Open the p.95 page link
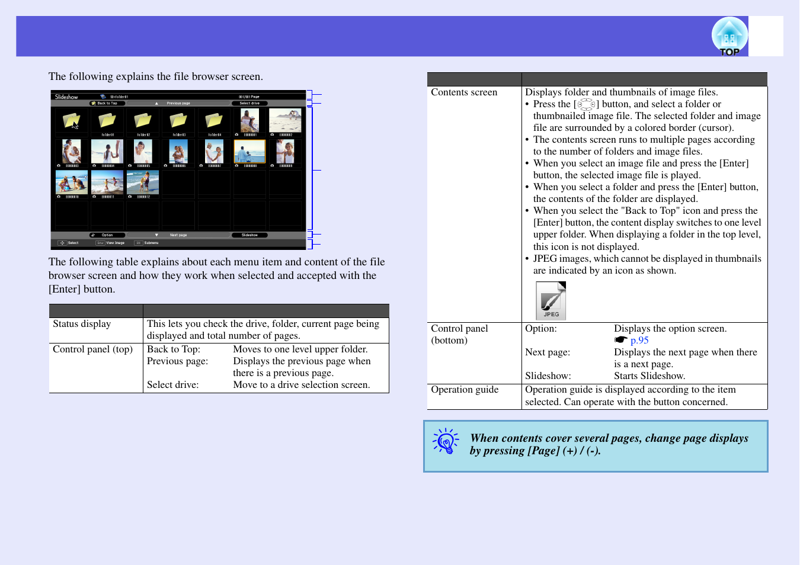800x565 pixels. tap(639, 340)
